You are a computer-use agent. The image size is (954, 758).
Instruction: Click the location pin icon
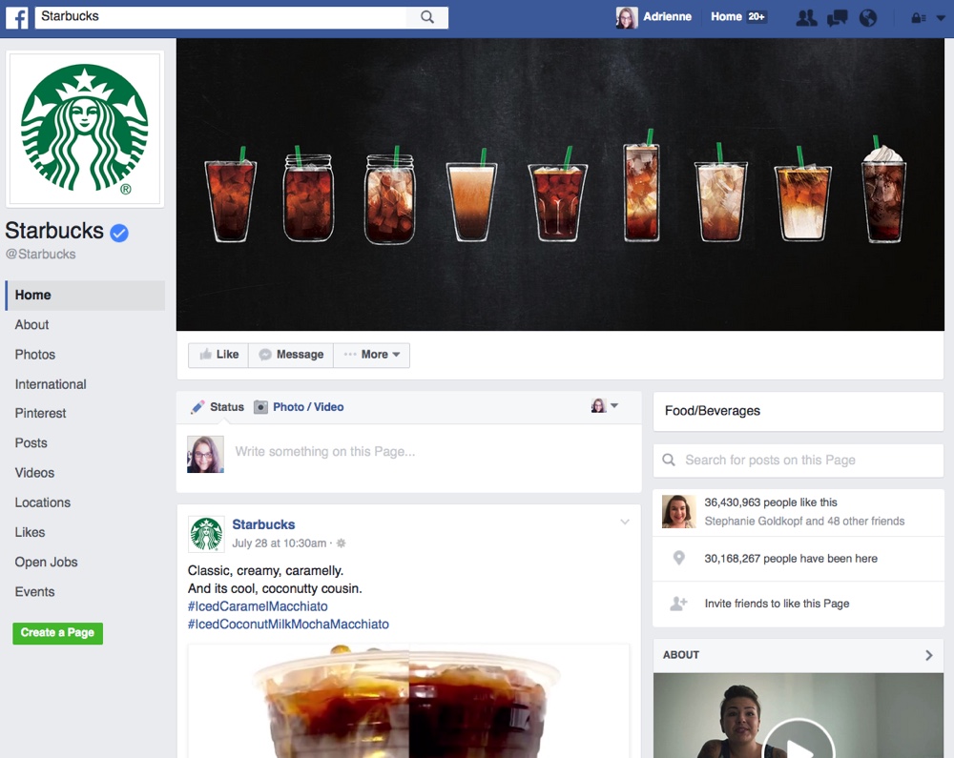click(679, 558)
